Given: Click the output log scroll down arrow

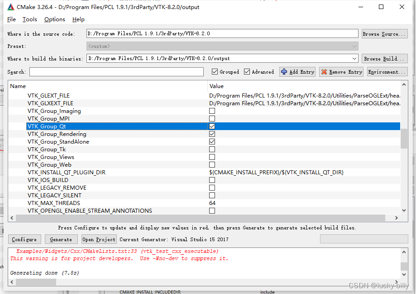Looking at the screenshot, I should pos(404,275).
